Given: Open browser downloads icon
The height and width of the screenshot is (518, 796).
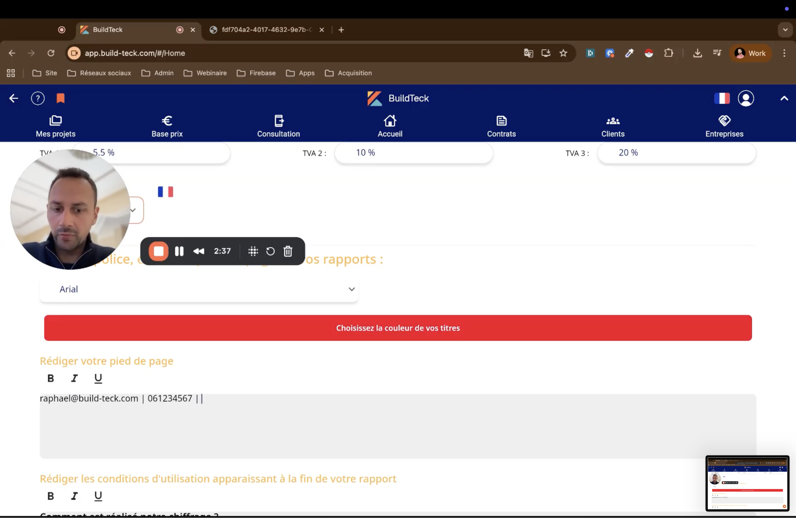Looking at the screenshot, I should (x=697, y=53).
